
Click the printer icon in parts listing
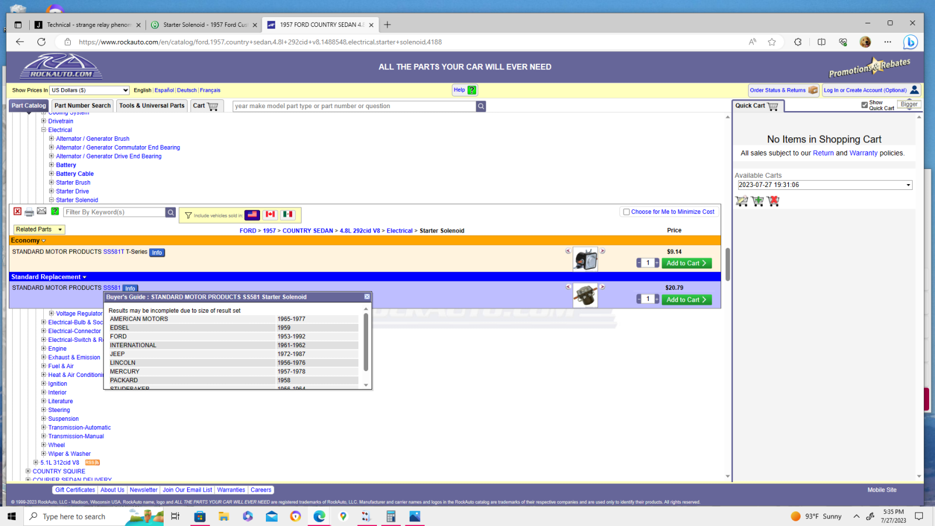[29, 212]
